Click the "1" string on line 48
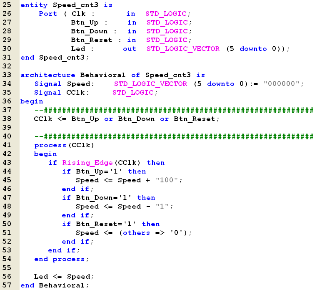 coord(162,207)
